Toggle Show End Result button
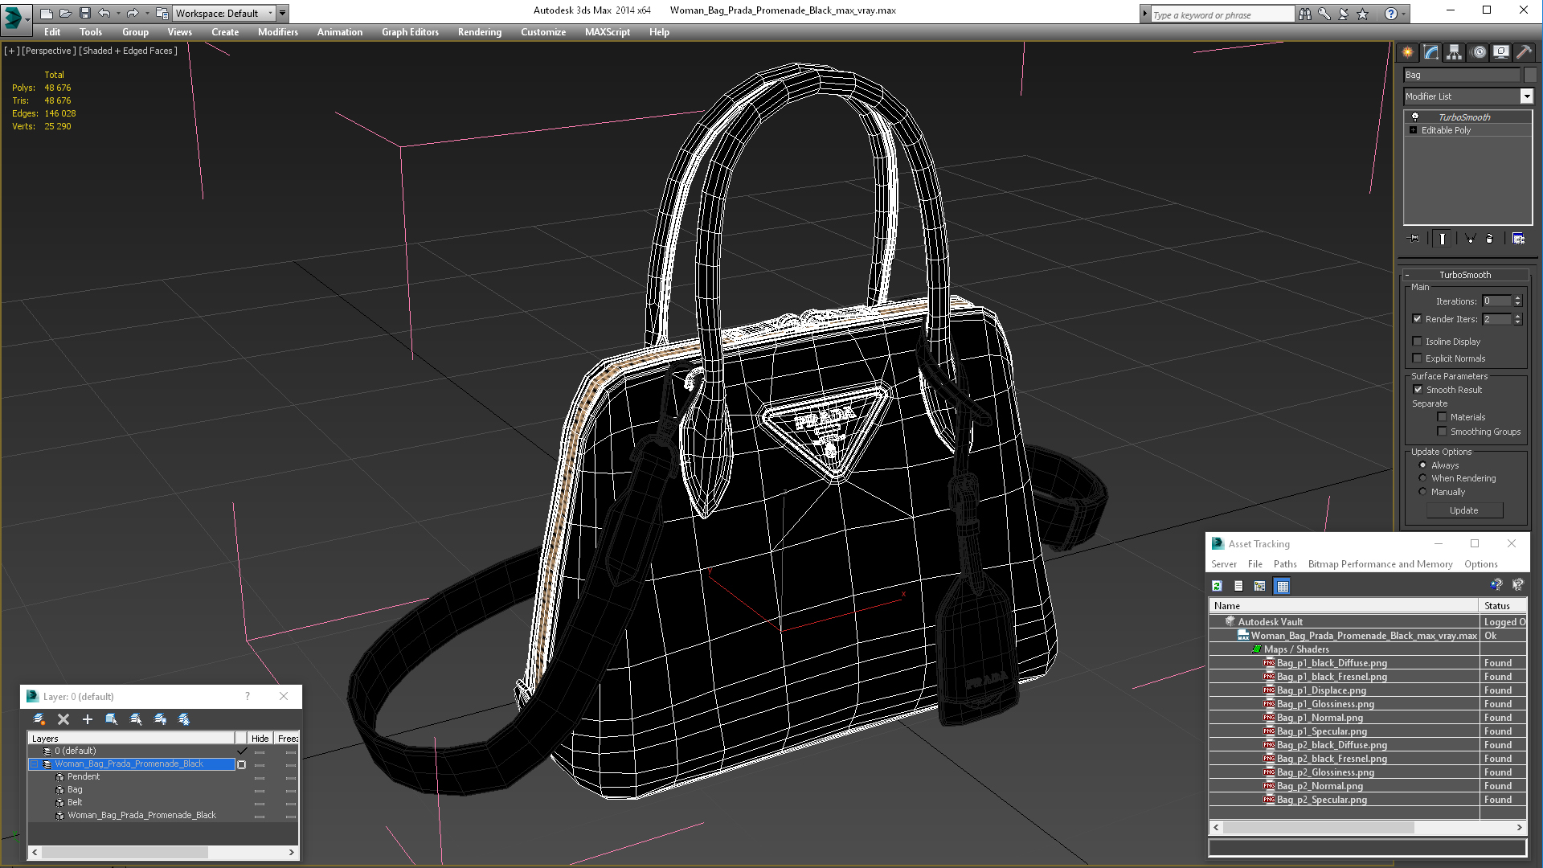The width and height of the screenshot is (1543, 868). click(x=1443, y=239)
